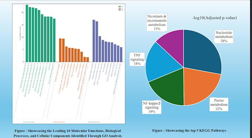Click the purple MF legend swatch

(120, 10)
